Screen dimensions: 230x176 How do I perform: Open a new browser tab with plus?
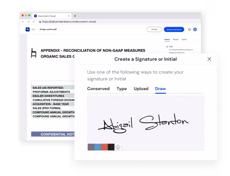tap(75, 16)
